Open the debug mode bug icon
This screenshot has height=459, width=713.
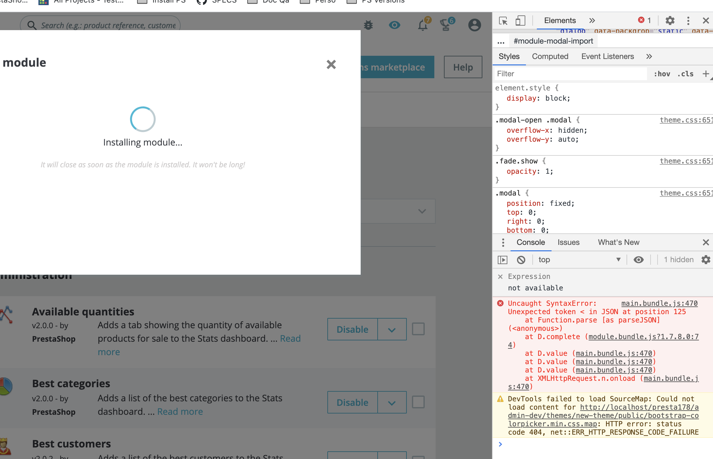pos(368,25)
